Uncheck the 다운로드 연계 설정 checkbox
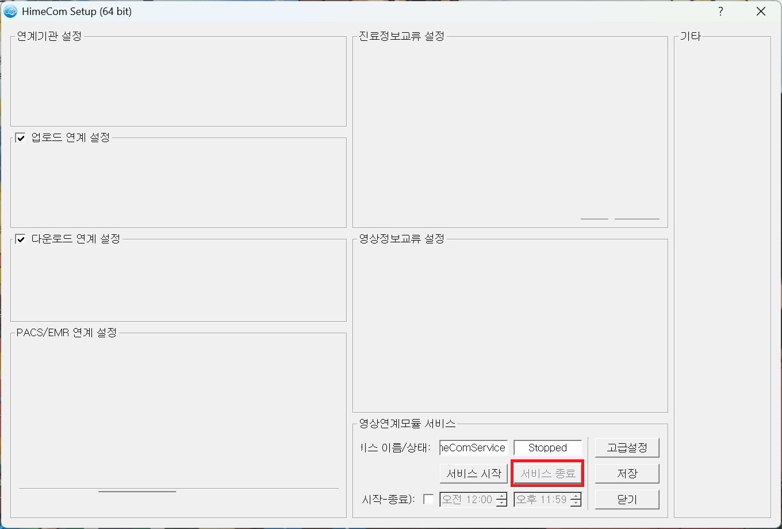The height and width of the screenshot is (529, 782). (21, 239)
